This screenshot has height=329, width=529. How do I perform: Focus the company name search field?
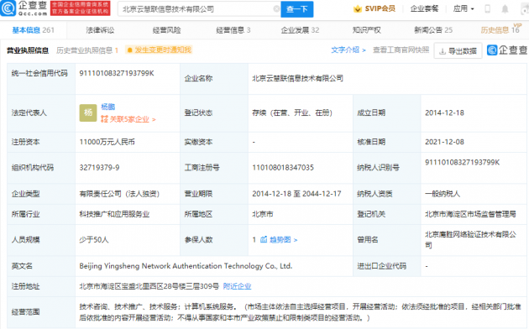(199, 9)
